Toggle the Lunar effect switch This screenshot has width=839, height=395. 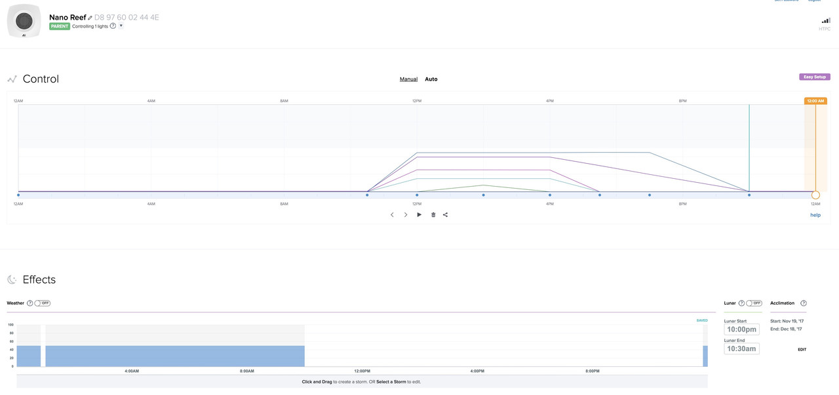point(754,303)
